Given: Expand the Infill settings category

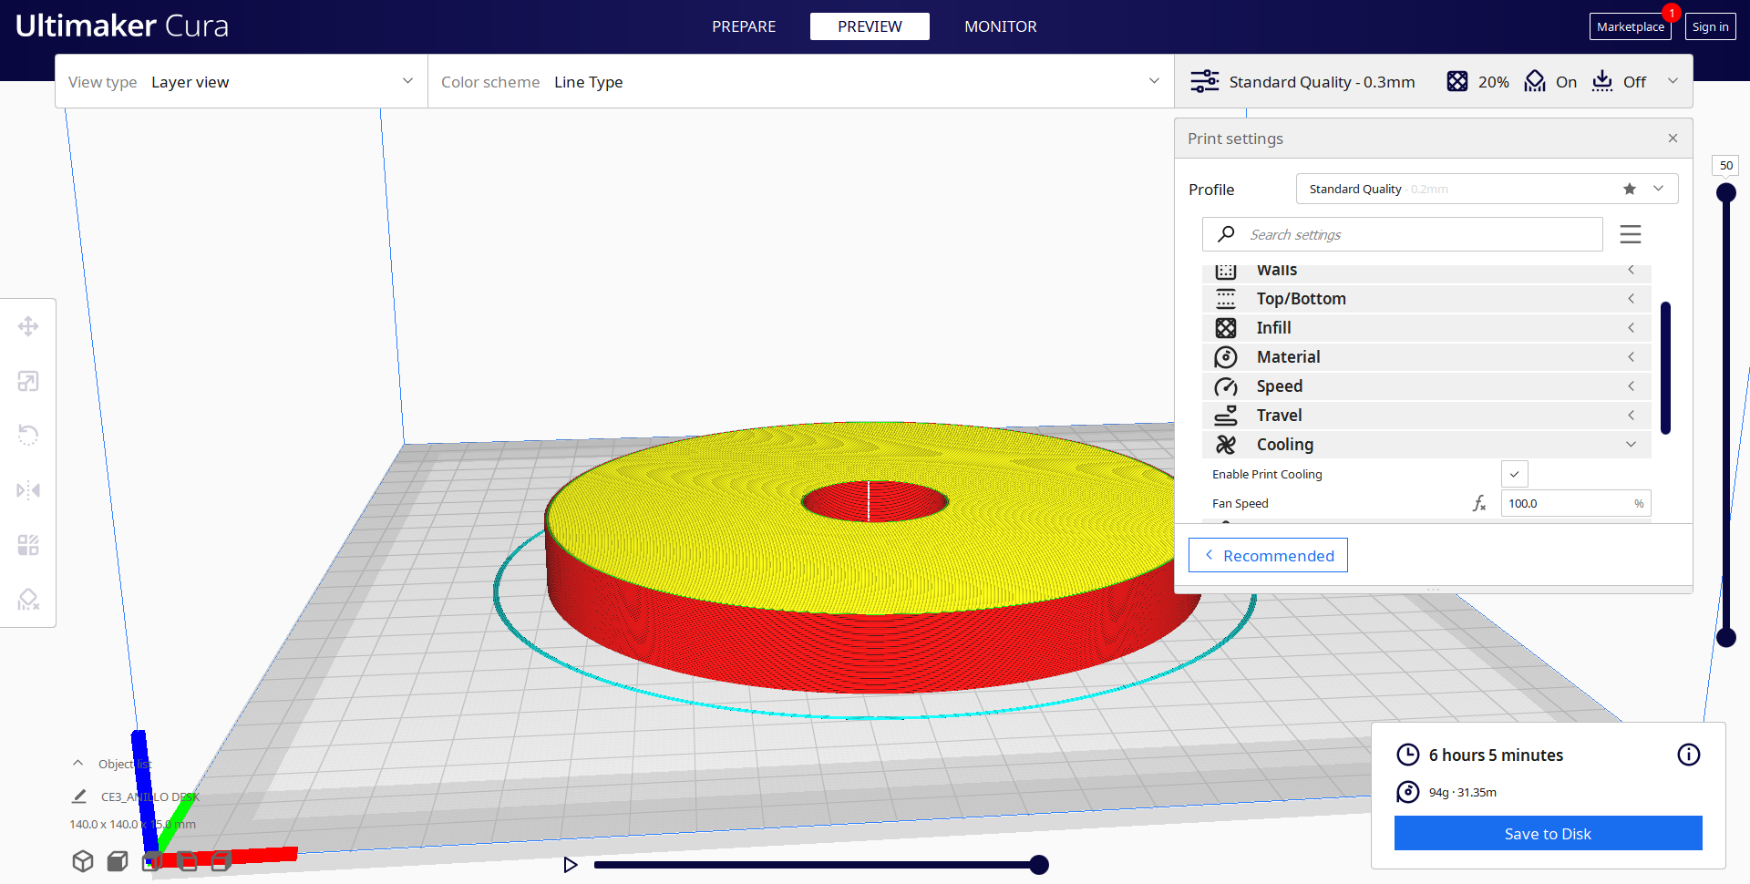Looking at the screenshot, I should click(1426, 328).
